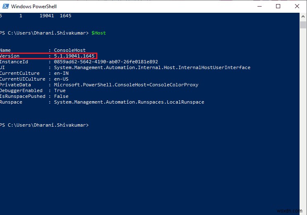Click the scrollbar up arrow
This screenshot has width=307, height=215.
(303, 16)
